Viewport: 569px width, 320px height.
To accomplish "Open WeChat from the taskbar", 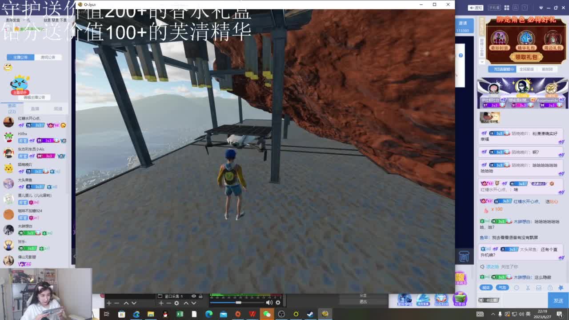I will pyautogui.click(x=267, y=314).
